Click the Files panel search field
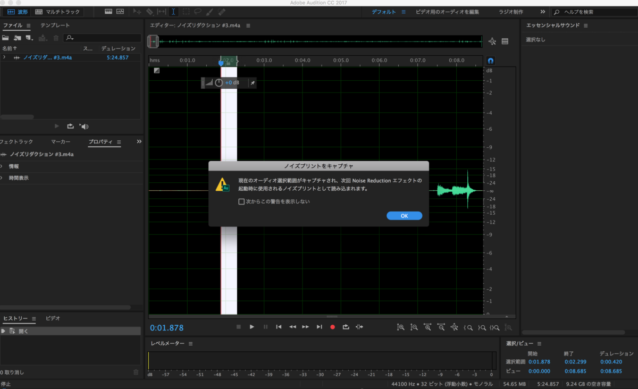The width and height of the screenshot is (638, 389). [102, 38]
